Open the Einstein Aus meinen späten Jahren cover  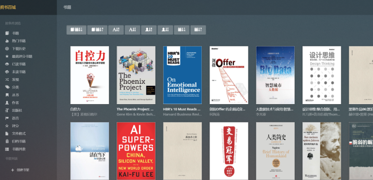click(322, 151)
